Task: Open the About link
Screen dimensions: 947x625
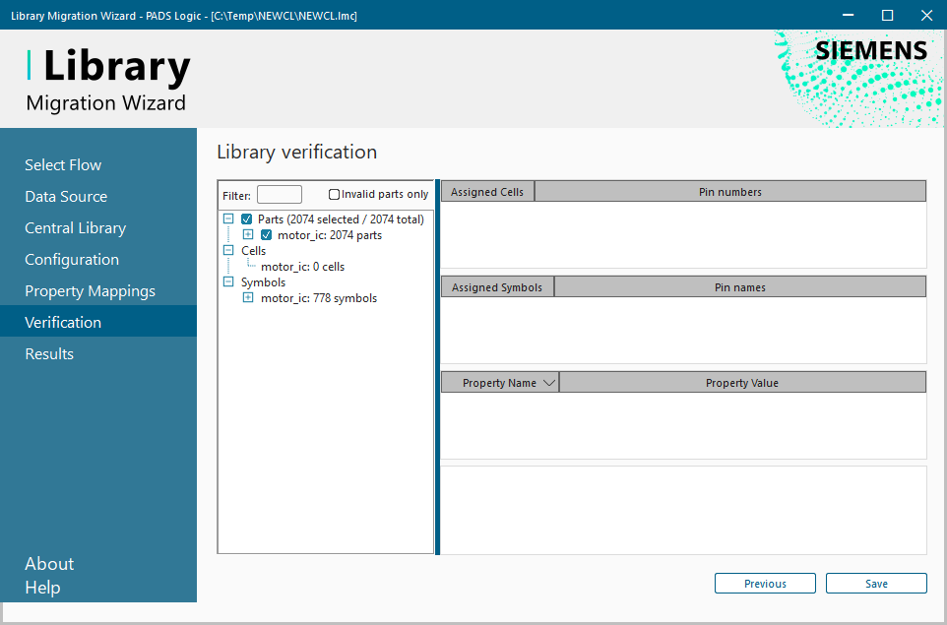Action: click(x=49, y=564)
